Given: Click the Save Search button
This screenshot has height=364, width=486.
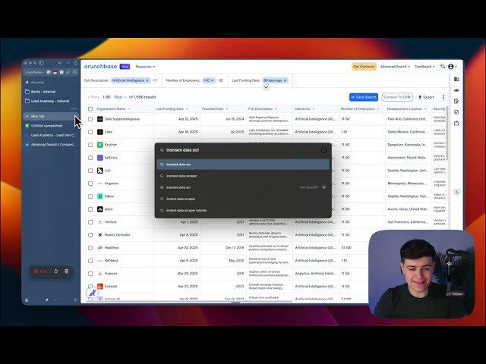Looking at the screenshot, I should 364,97.
